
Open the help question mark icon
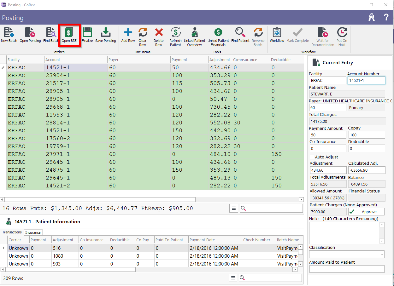(386, 18)
